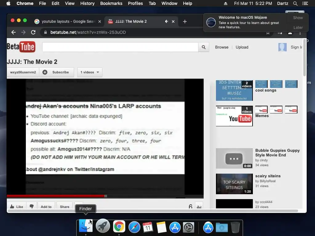Open the Profiles menu

click(x=135, y=3)
